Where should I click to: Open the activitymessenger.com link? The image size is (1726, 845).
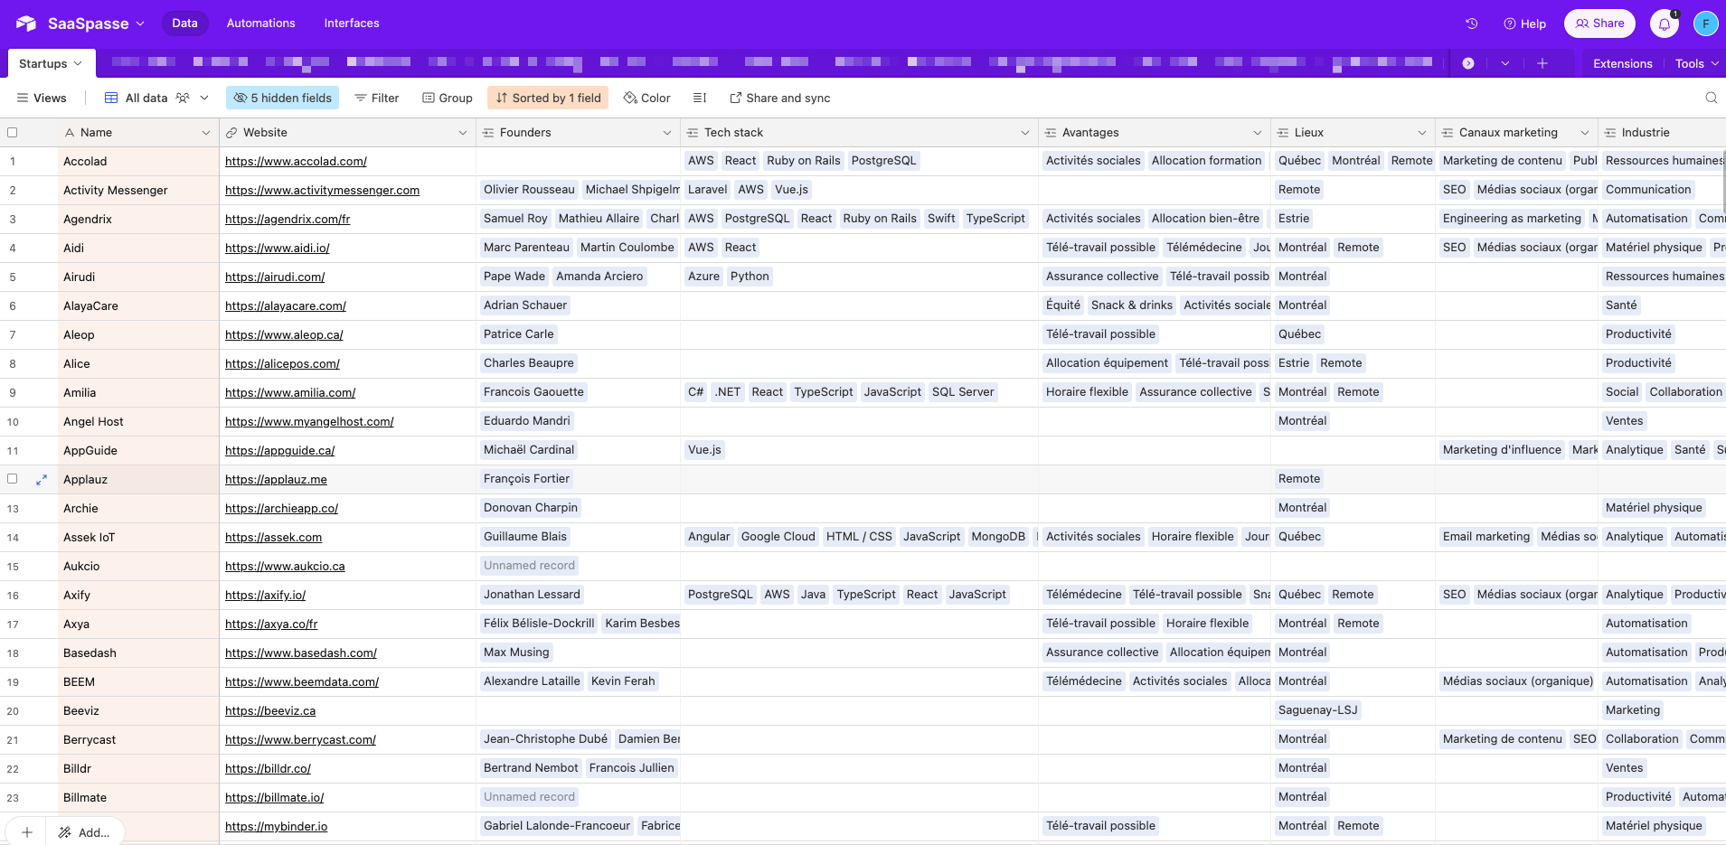(x=322, y=191)
